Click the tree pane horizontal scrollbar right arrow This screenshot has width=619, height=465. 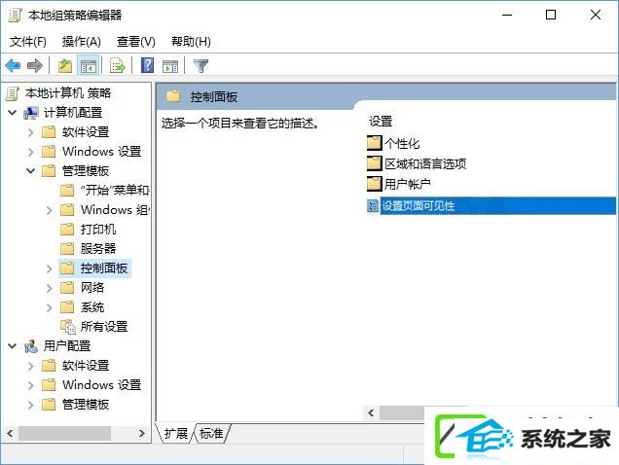[142, 434]
